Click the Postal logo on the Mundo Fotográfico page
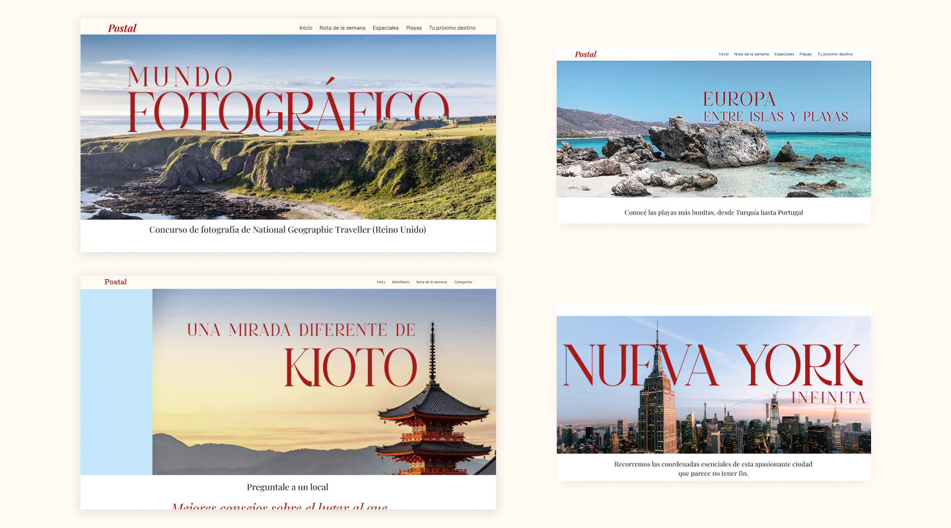This screenshot has height=528, width=951. click(122, 28)
